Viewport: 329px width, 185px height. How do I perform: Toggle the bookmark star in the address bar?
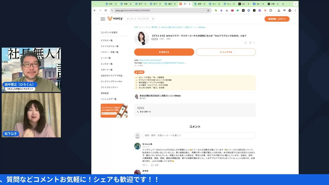[208, 10]
